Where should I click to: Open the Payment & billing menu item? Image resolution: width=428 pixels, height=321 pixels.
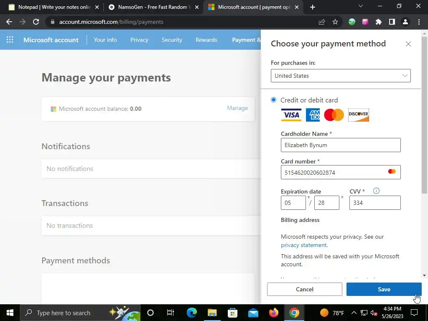[x=246, y=40]
